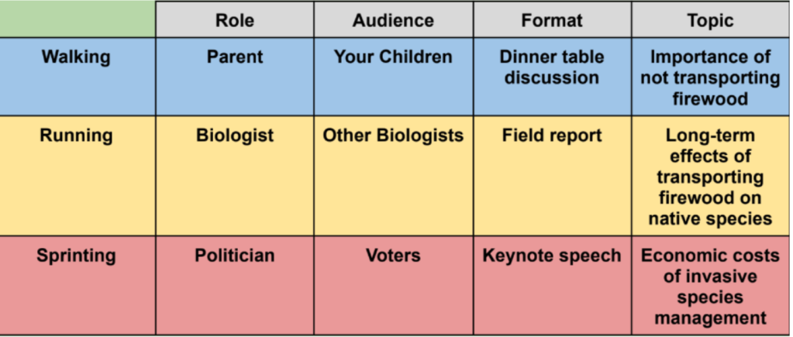
Task: Click the Walking row label
Action: [x=77, y=57]
